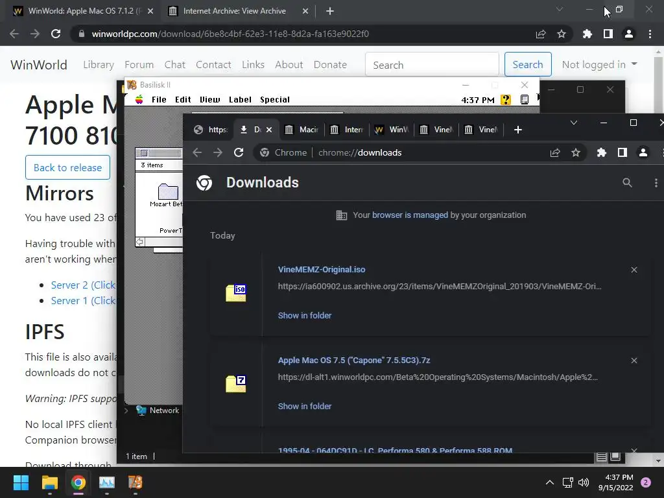
Task: Open the Special menu in Basilisk II
Action: tap(275, 99)
